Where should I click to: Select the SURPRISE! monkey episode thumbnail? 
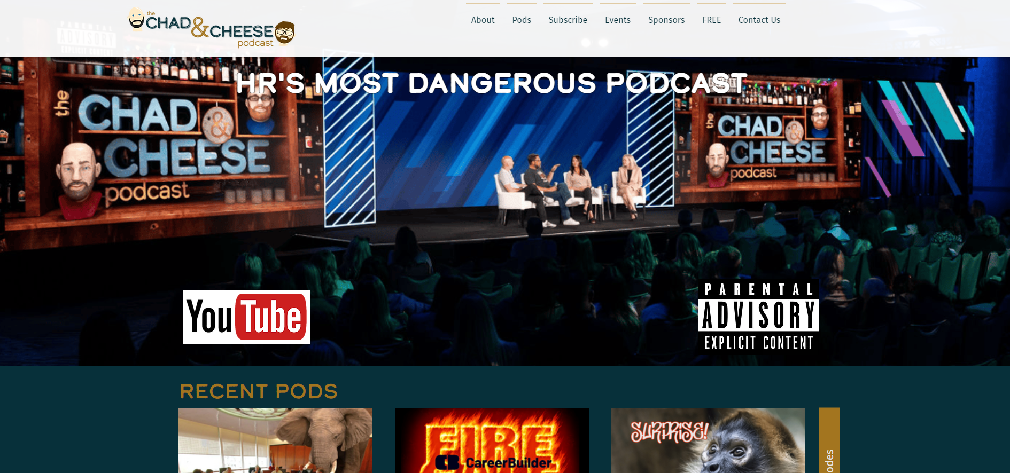708,440
